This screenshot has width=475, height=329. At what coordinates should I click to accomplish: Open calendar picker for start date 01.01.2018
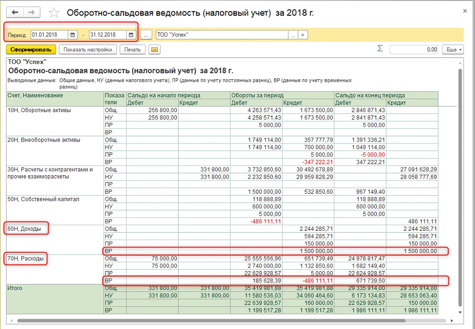[72, 35]
